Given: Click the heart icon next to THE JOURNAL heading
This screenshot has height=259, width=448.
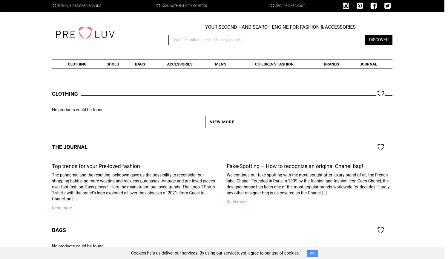Looking at the screenshot, I should [x=381, y=147].
